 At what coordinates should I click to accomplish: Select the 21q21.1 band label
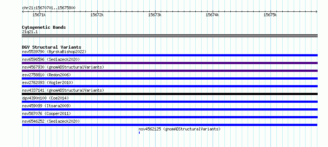pyautogui.click(x=30, y=32)
